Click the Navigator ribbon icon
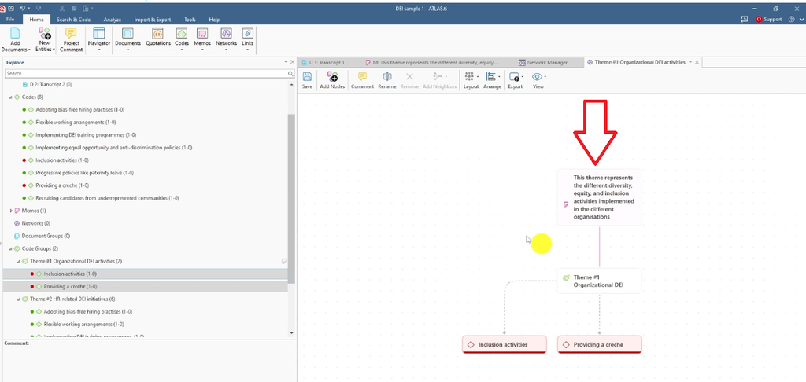 click(98, 33)
